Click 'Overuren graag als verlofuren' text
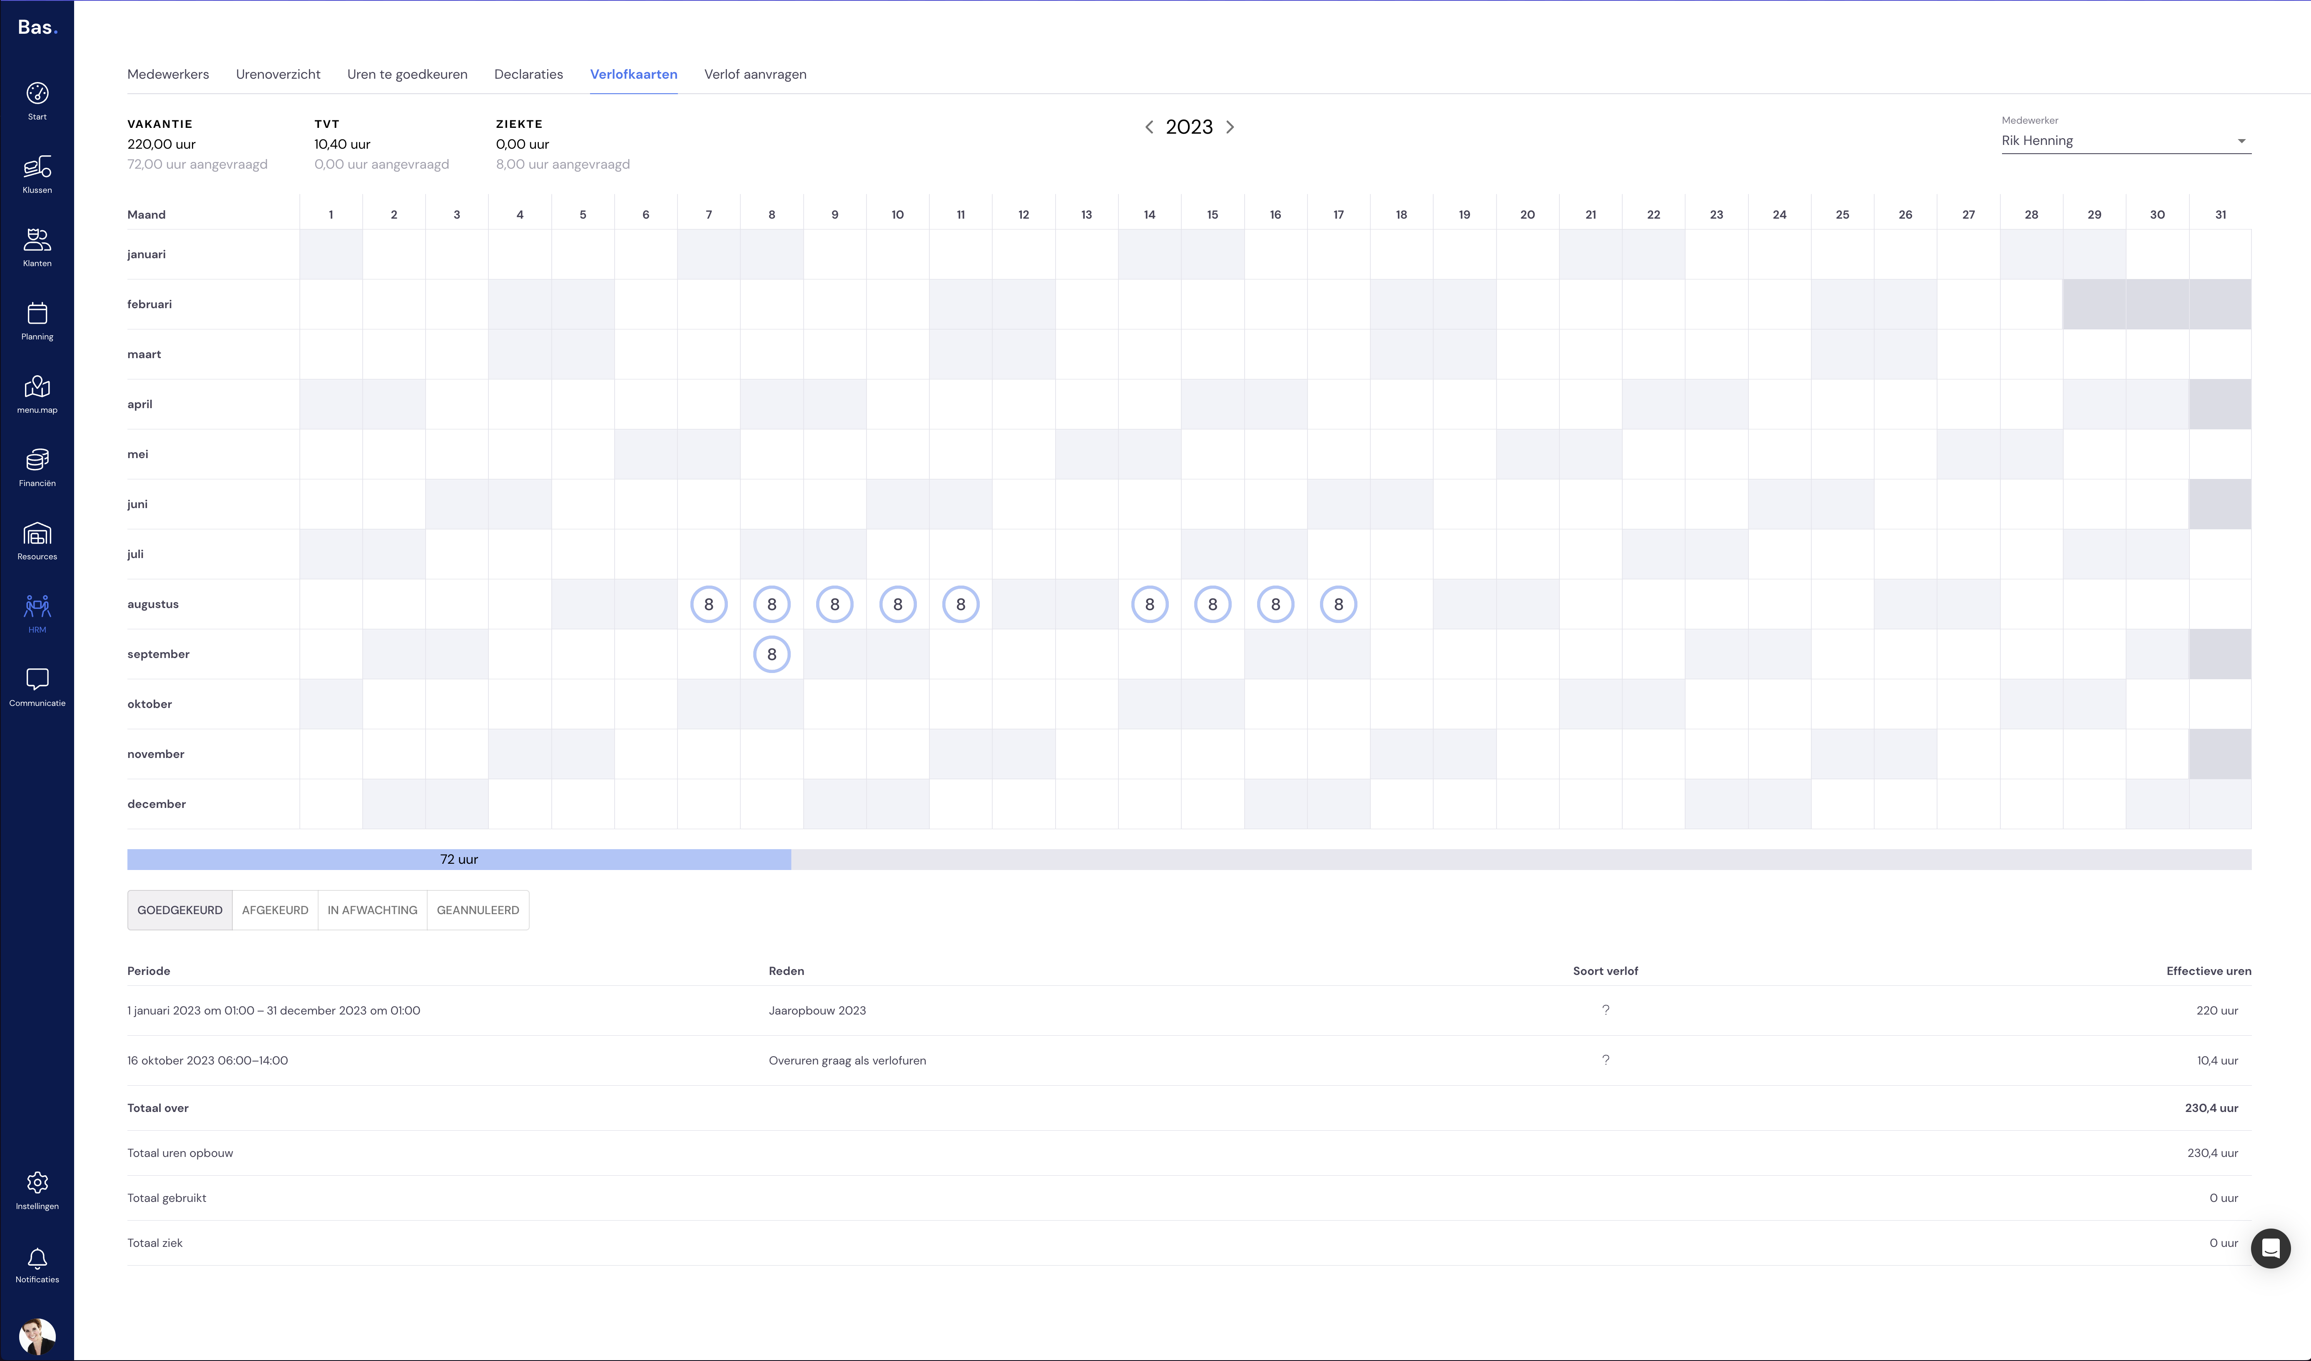2311x1361 pixels. pos(847,1061)
